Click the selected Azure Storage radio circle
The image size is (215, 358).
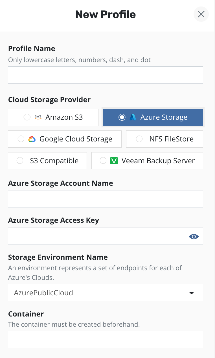click(x=122, y=117)
